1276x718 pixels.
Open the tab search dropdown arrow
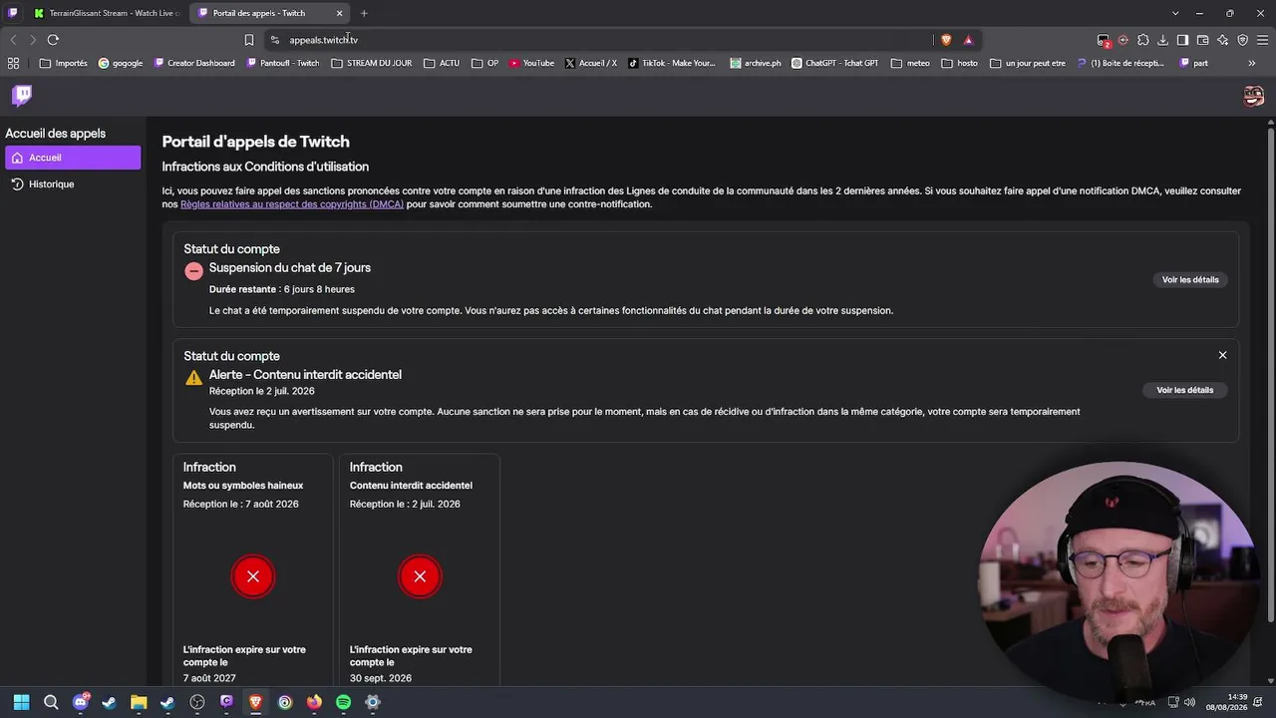click(x=1175, y=13)
